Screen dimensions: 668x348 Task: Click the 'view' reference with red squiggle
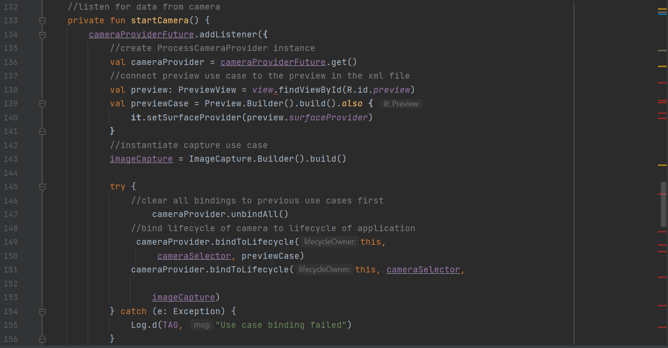point(263,90)
